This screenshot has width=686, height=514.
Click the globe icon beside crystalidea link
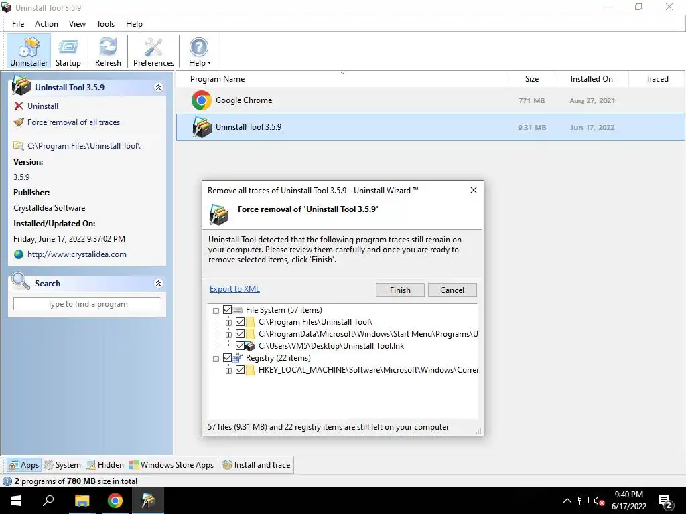click(x=18, y=254)
